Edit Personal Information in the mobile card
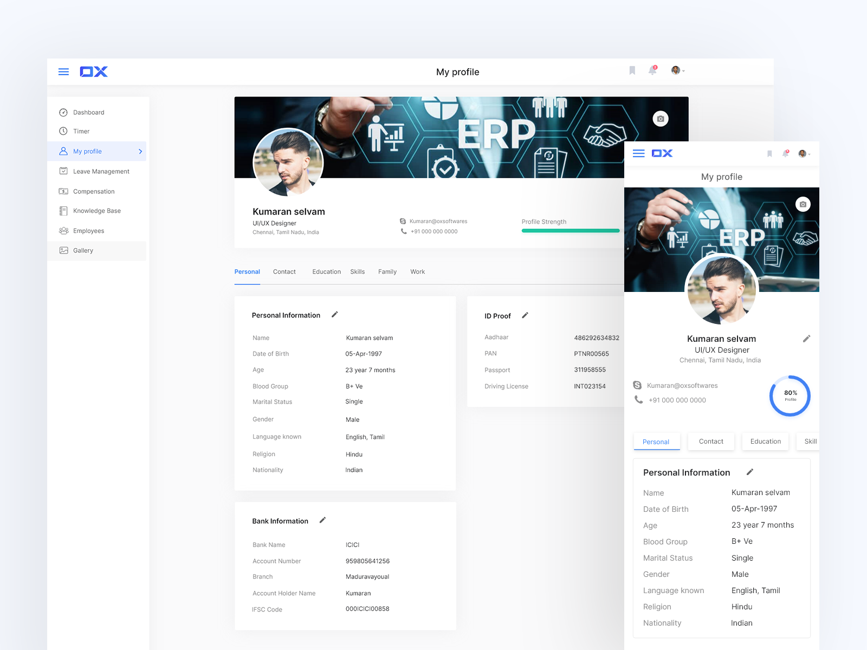The height and width of the screenshot is (650, 867). point(750,472)
